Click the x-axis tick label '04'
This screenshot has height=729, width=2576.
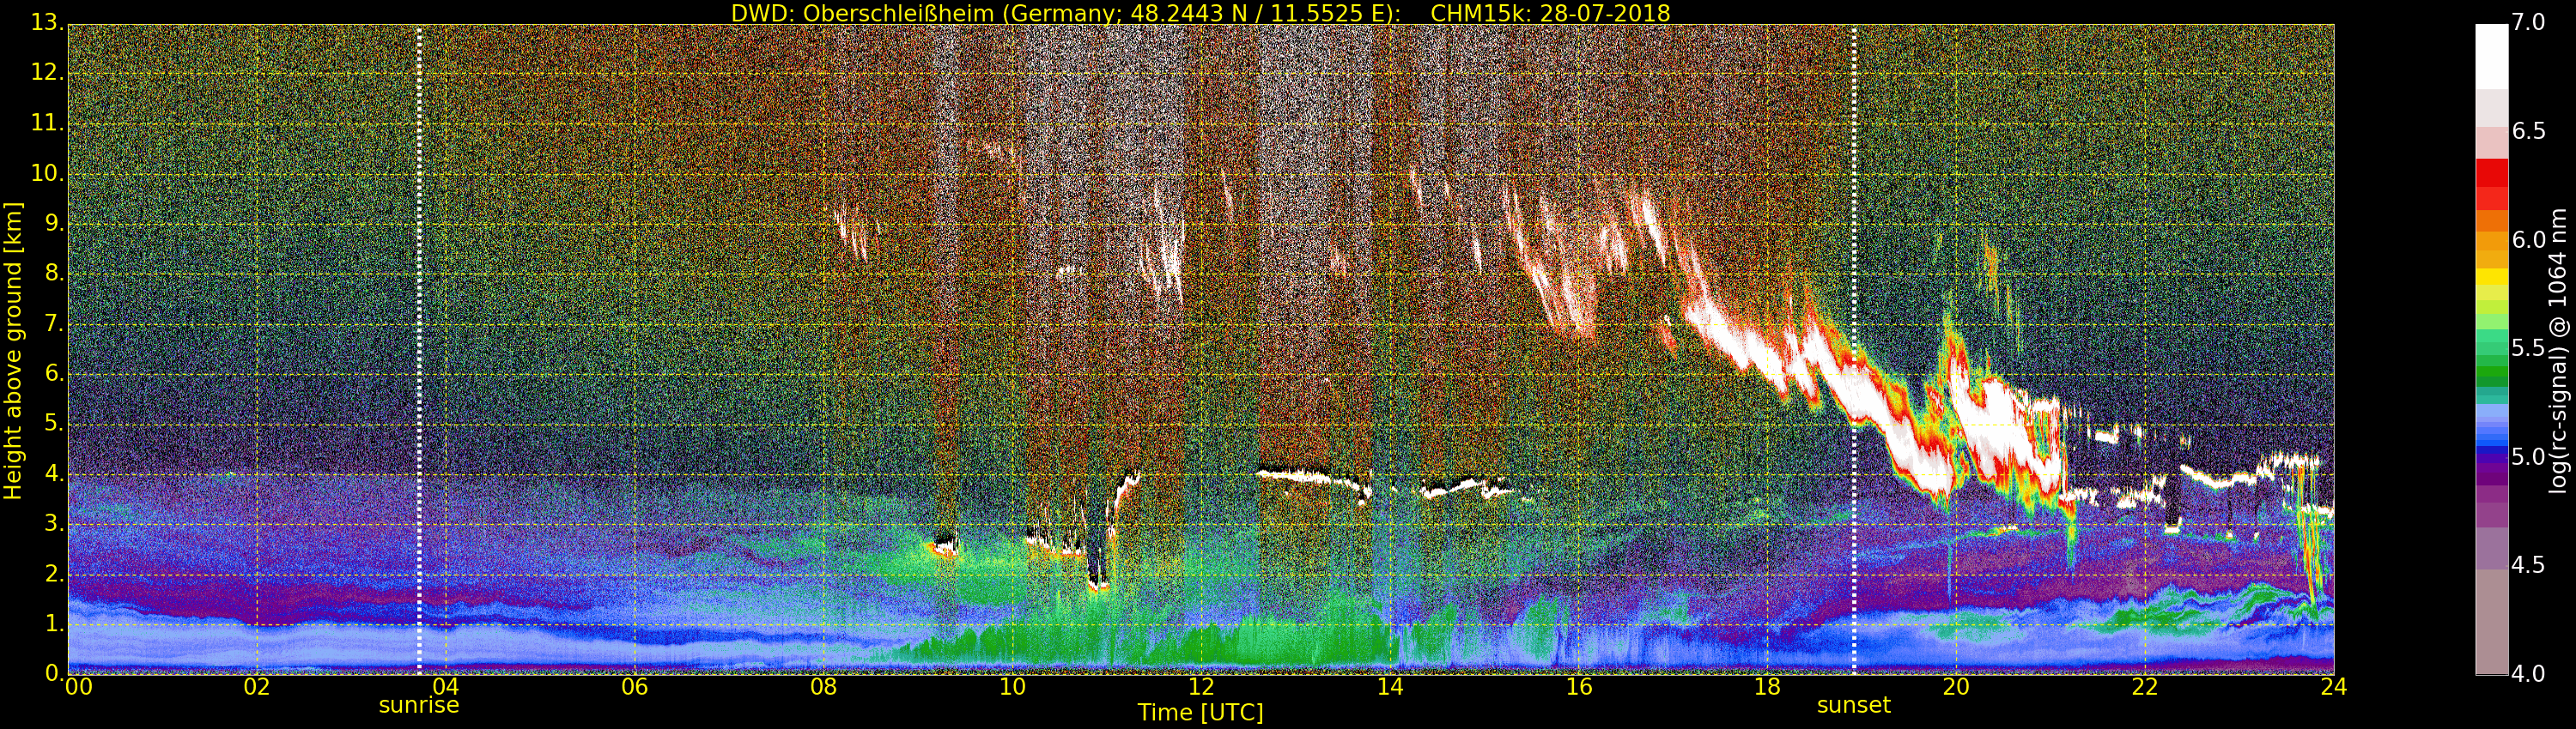pos(446,686)
